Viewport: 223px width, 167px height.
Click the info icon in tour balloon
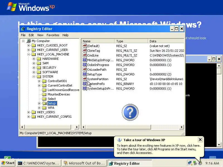(119, 140)
